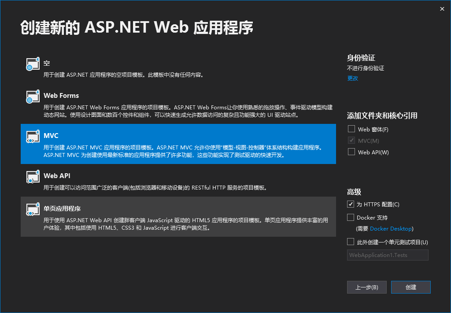Click the 单页应用程序 description text
The width and height of the screenshot is (451, 313).
tap(186, 224)
